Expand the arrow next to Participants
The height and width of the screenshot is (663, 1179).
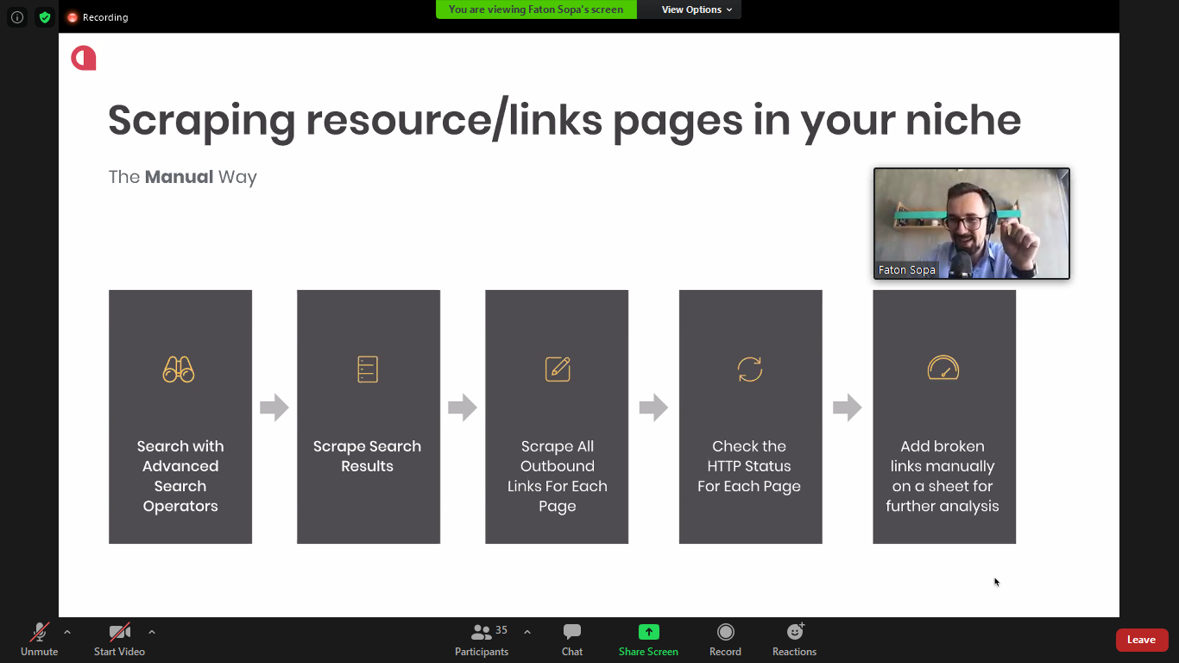coord(527,632)
